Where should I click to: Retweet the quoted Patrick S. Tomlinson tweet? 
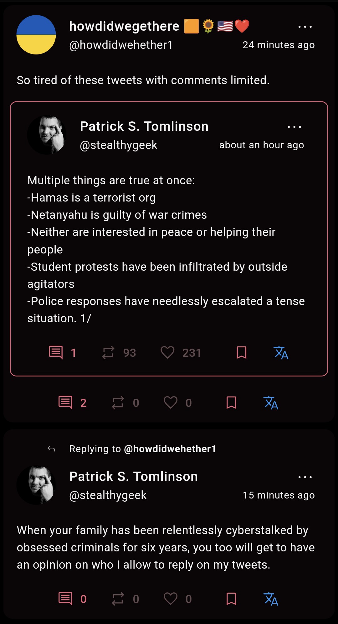[108, 352]
